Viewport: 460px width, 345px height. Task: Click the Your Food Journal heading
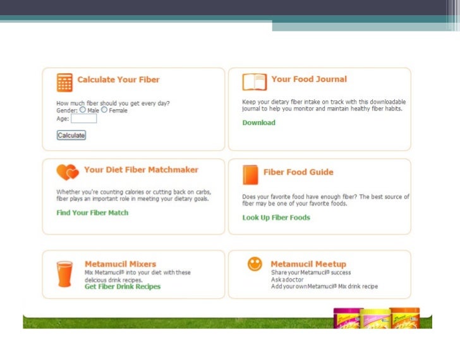(x=309, y=79)
